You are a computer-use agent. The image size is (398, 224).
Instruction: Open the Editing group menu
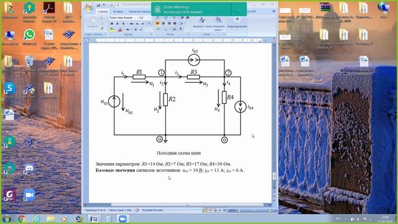tap(237, 23)
